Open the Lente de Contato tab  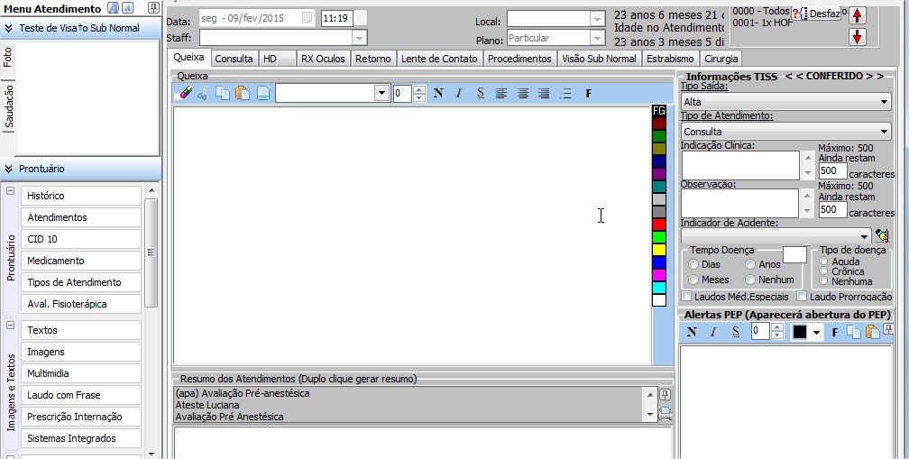click(439, 59)
